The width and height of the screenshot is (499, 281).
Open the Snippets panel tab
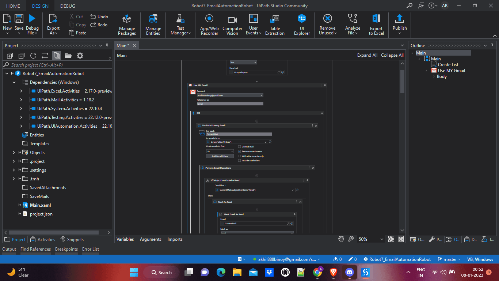(x=72, y=239)
